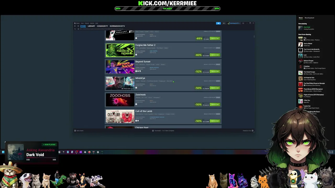335x188 pixels.
Task: Switch to the Queue tab in the music panel
Action: coord(301,18)
